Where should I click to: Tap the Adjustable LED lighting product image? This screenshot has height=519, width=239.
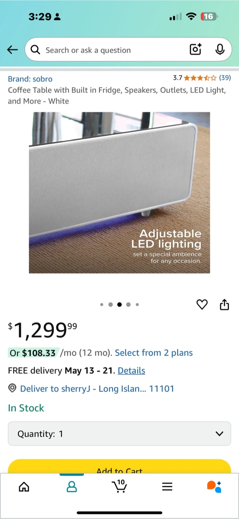pos(119,192)
